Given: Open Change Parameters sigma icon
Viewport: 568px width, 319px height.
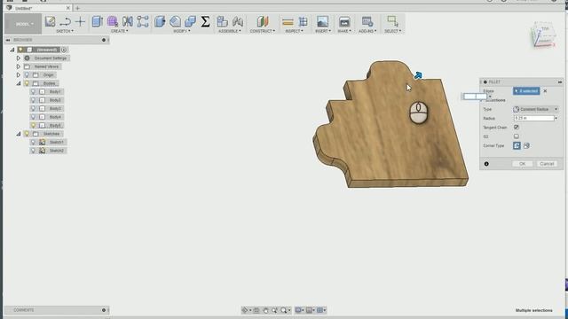Looking at the screenshot, I should (205, 21).
